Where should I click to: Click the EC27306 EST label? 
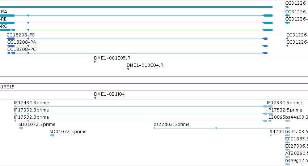297,146
